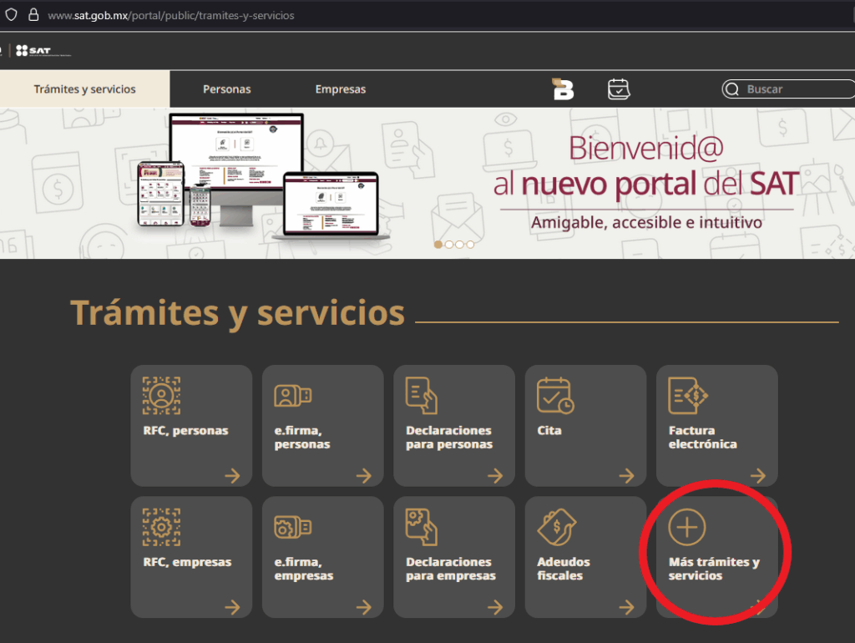Select the Cita calendar icon
The image size is (855, 643).
[554, 396]
